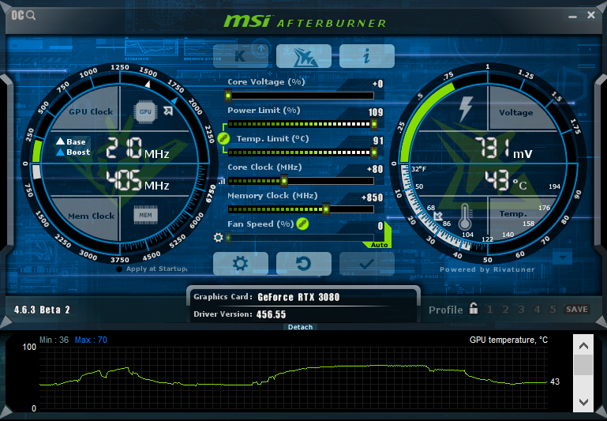Click the Memory Clock +850 value field

(x=372, y=197)
